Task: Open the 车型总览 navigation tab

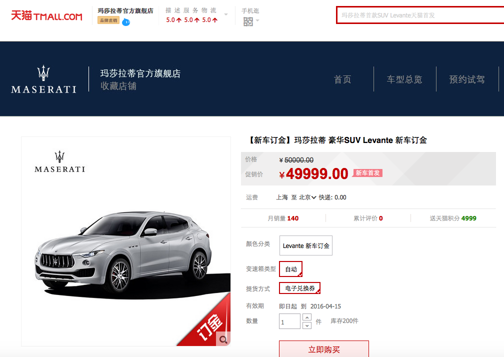Action: [x=404, y=79]
